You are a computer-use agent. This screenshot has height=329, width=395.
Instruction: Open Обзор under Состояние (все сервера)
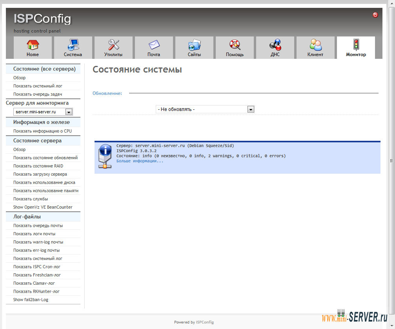pos(19,78)
